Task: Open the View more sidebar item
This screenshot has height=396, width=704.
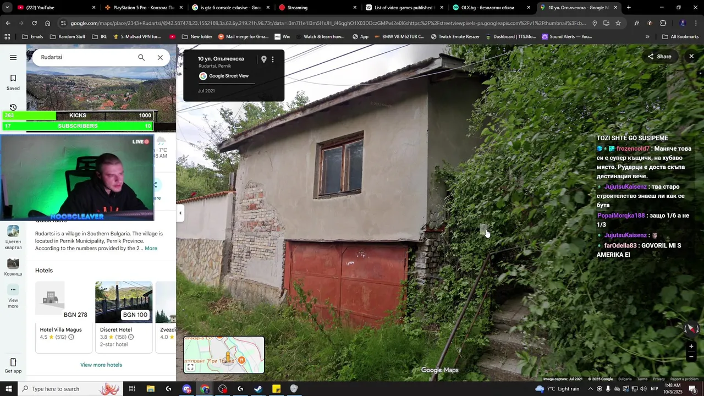Action: [x=13, y=296]
